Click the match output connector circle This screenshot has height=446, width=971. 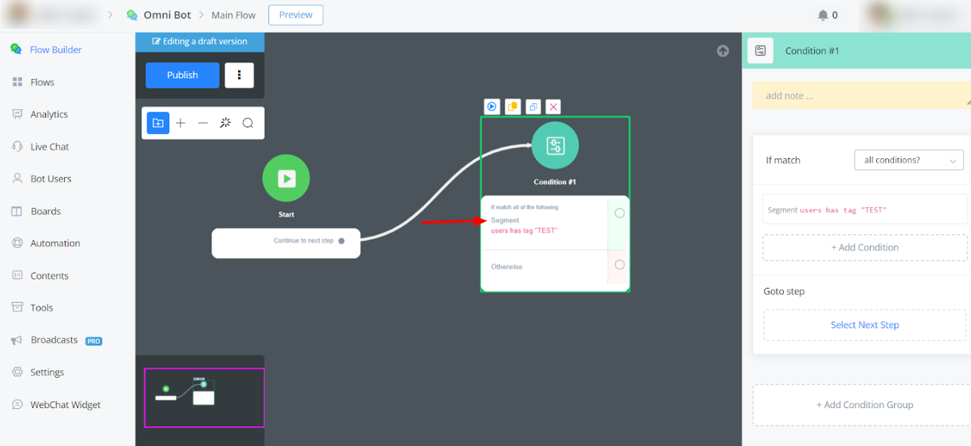(x=619, y=213)
